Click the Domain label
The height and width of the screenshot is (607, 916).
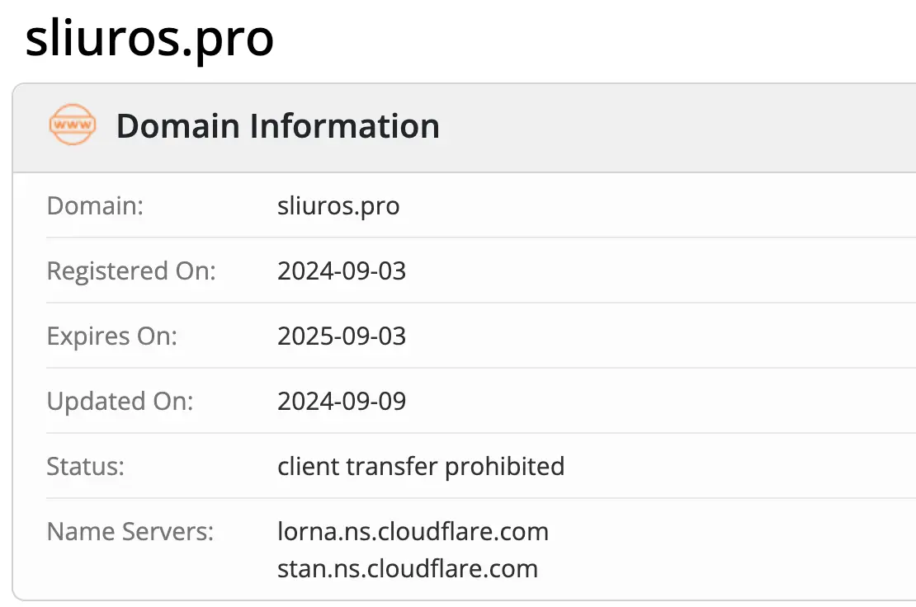tap(95, 205)
